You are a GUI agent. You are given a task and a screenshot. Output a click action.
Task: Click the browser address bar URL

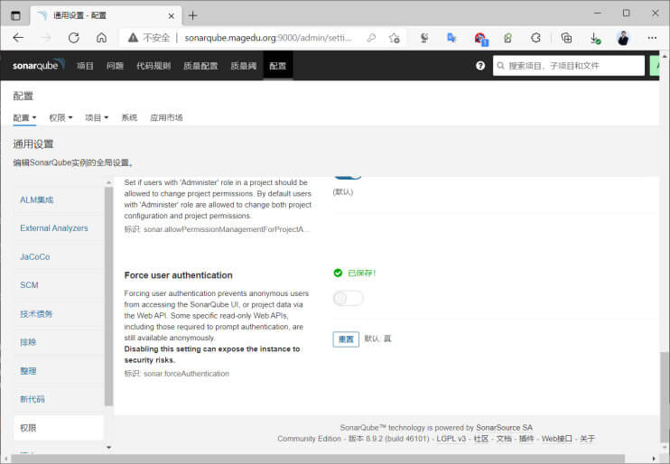(268, 38)
